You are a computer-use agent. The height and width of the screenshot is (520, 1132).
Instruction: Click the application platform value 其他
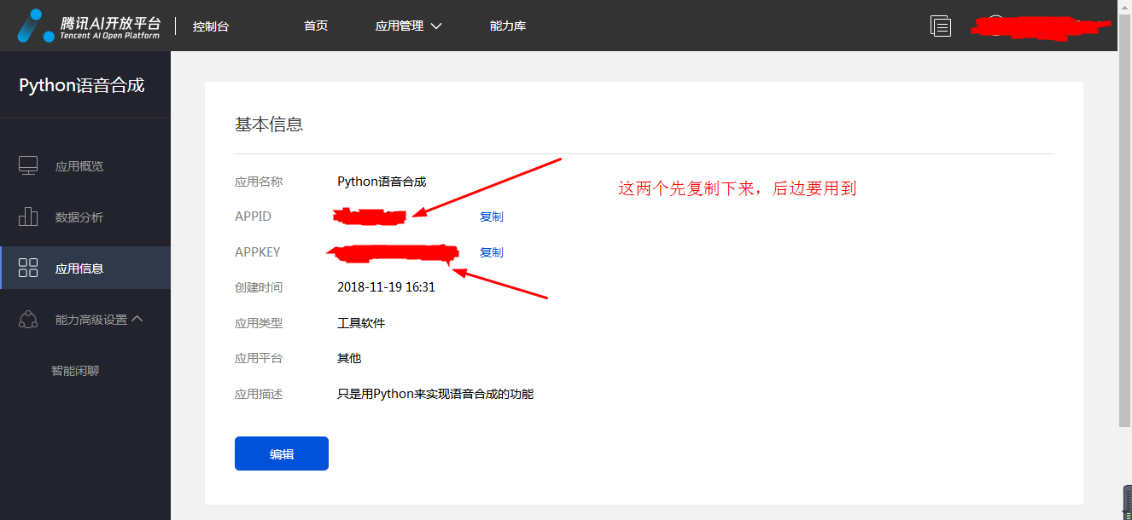[349, 358]
